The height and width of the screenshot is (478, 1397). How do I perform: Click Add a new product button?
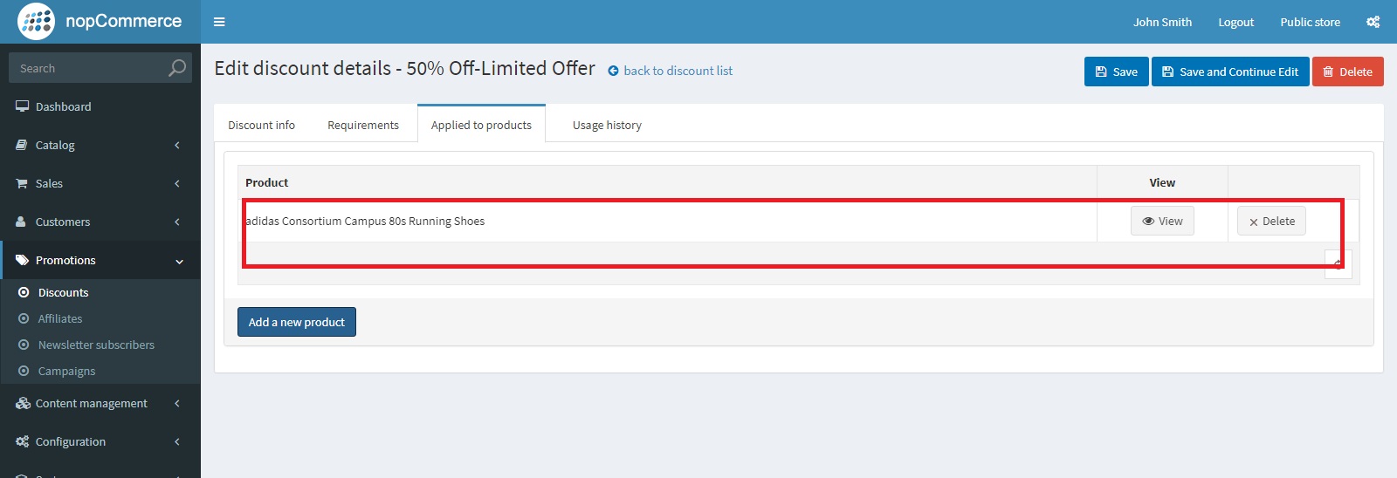297,322
